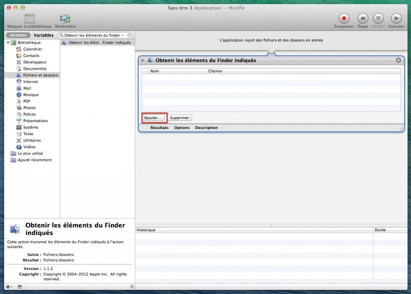Select the PDF library category

tap(26, 101)
